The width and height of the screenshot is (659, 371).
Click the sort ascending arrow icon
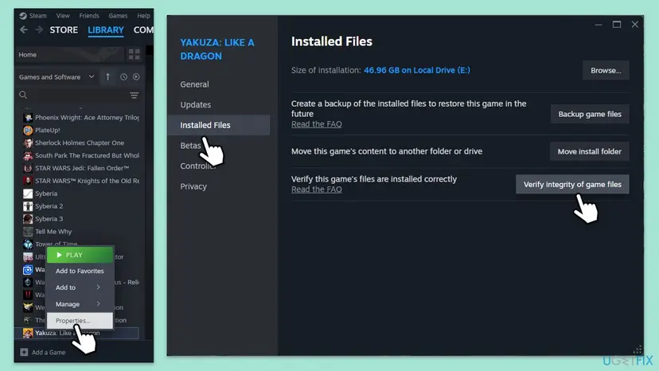pyautogui.click(x=107, y=77)
